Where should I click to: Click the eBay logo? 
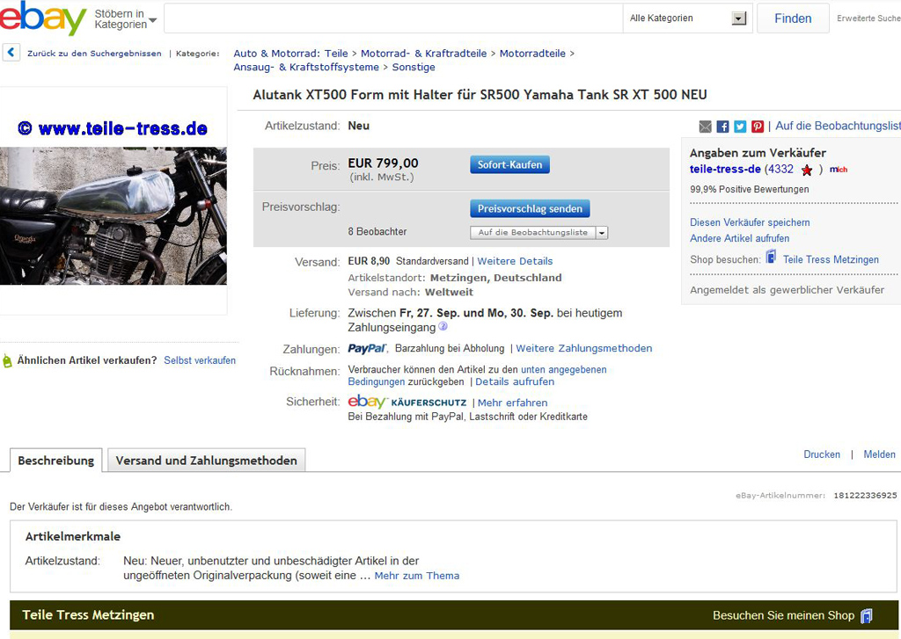pos(44,18)
